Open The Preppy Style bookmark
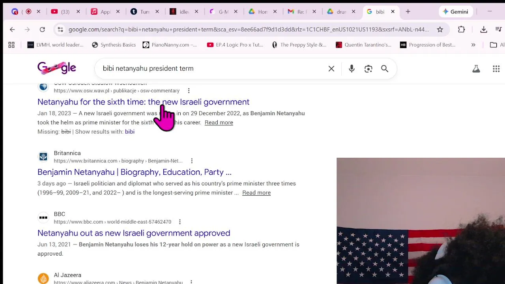The image size is (505, 284). [299, 45]
